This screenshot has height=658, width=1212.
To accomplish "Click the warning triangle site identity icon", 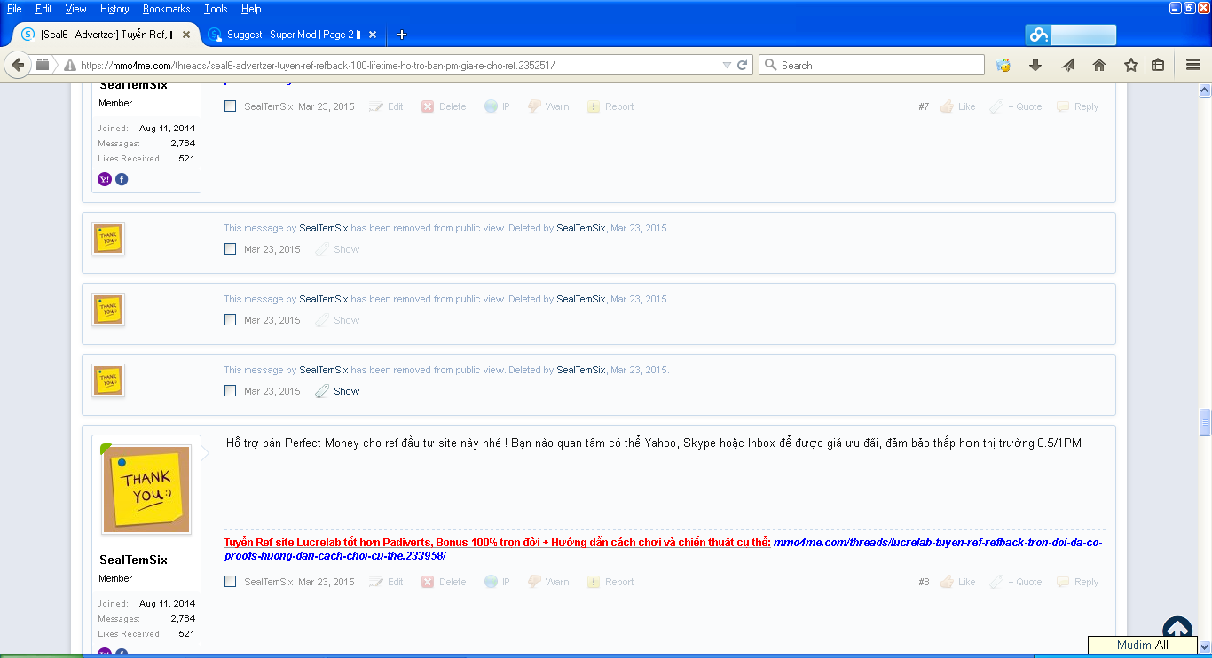I will point(69,65).
